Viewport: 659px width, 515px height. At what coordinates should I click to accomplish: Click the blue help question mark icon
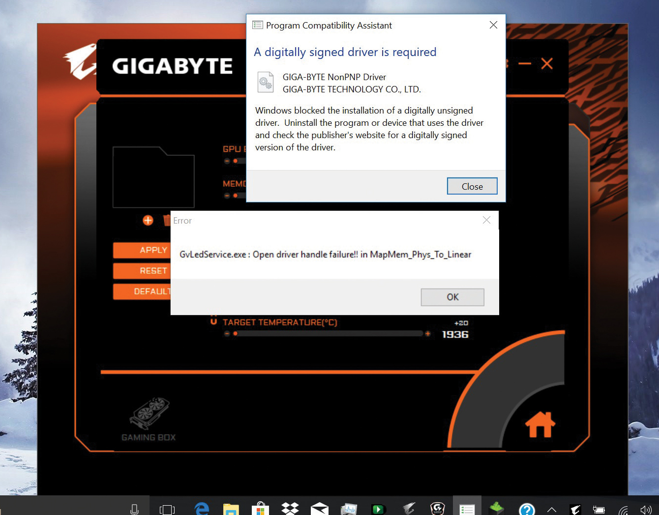pyautogui.click(x=527, y=510)
